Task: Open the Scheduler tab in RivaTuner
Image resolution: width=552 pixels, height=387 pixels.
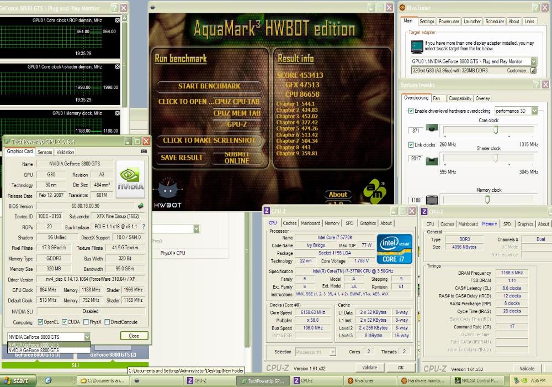Action: point(495,22)
